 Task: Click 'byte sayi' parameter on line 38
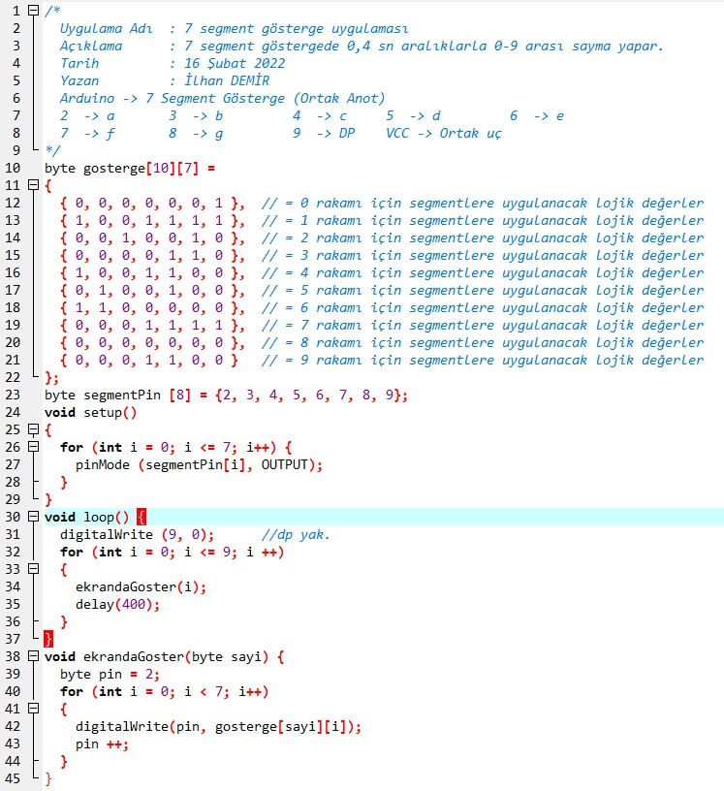point(227,657)
